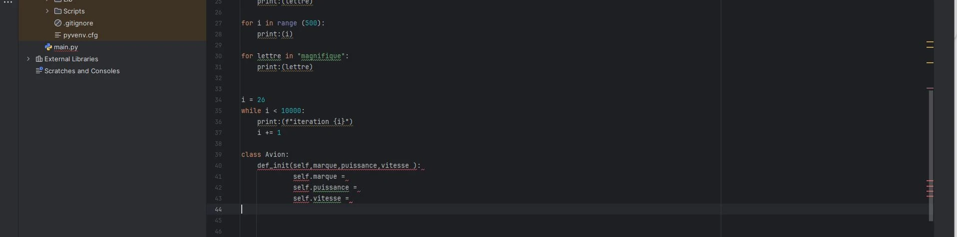957x237 pixels.
Task: Click a red error stripe marker
Action: tap(930, 181)
